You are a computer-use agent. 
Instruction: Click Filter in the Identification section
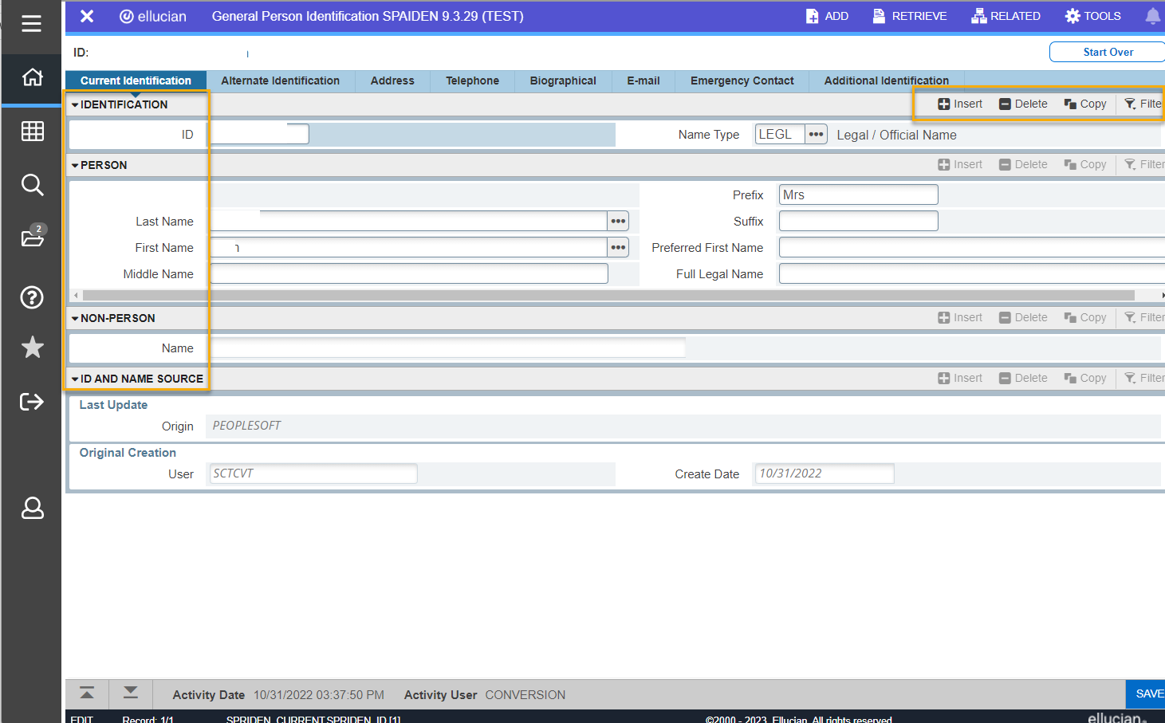pos(1143,104)
